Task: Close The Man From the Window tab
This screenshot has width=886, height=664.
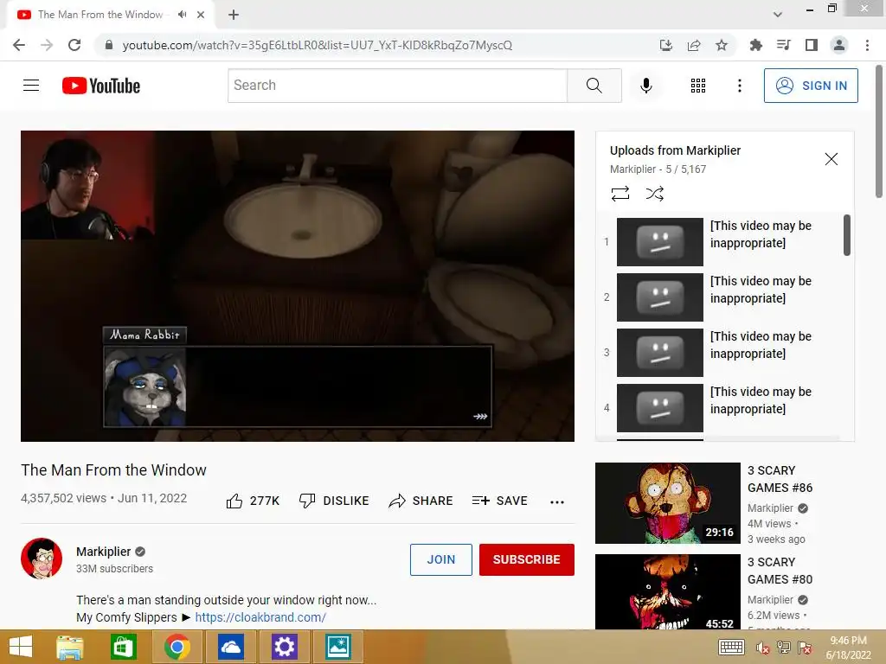Action: coord(201,15)
